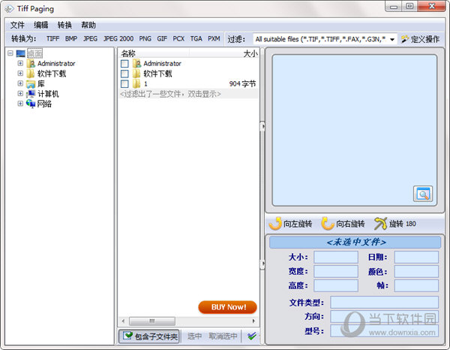The height and width of the screenshot is (350, 450).
Task: Convert to PXM format
Action: (214, 39)
